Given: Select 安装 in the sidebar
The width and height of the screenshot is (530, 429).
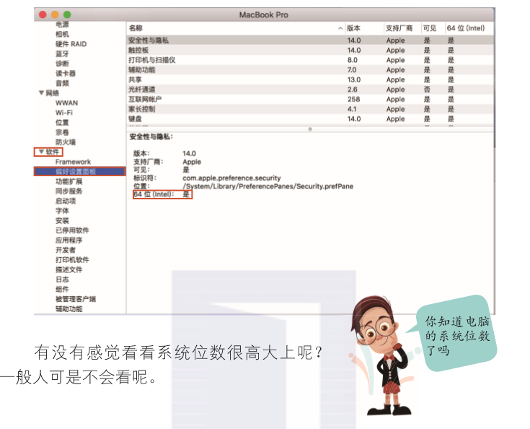Looking at the screenshot, I should (62, 221).
